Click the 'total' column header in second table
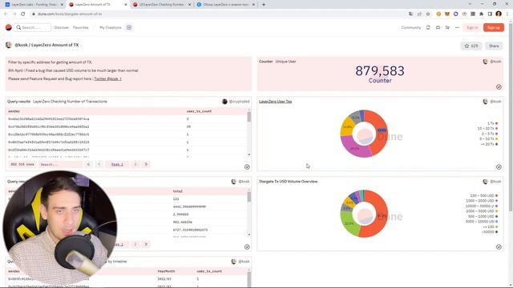513x288 pixels. [x=178, y=191]
